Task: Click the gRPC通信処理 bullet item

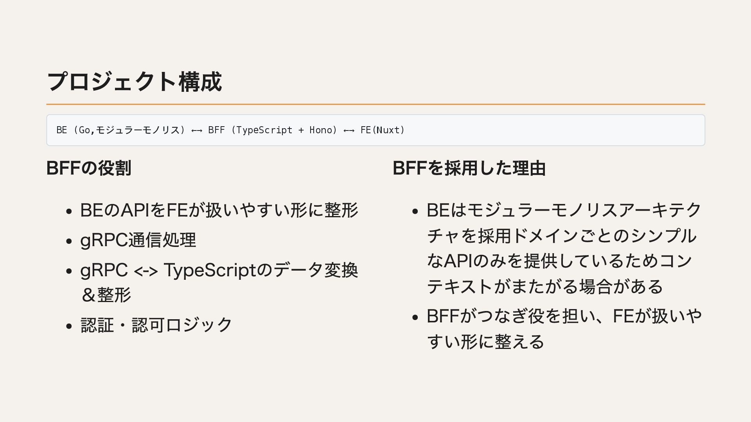Action: point(138,240)
